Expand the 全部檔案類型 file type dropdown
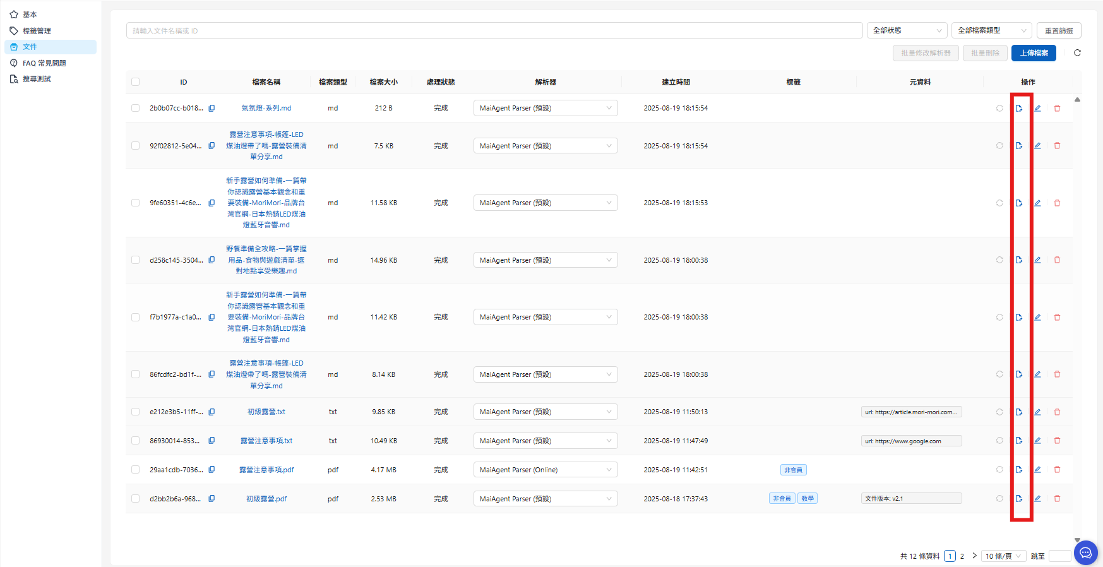Image resolution: width=1103 pixels, height=567 pixels. pyautogui.click(x=991, y=30)
